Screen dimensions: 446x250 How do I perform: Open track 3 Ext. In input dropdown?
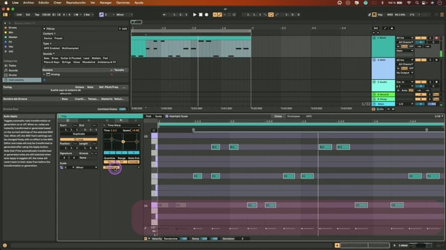tap(404, 82)
